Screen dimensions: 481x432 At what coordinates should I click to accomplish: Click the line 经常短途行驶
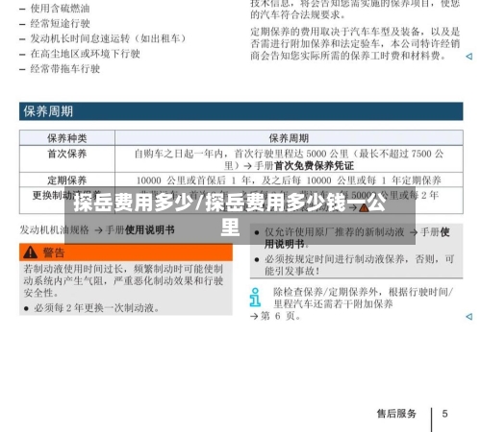[x=60, y=23]
